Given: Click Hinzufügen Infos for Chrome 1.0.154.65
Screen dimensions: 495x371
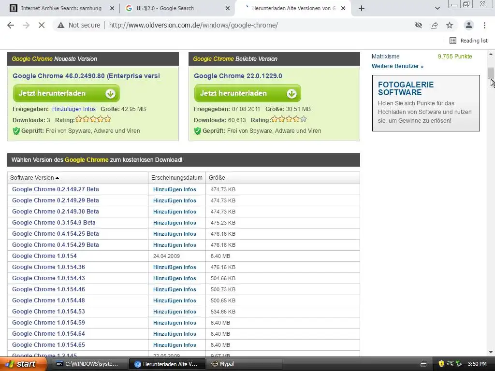Looking at the screenshot, I should pos(175,345).
